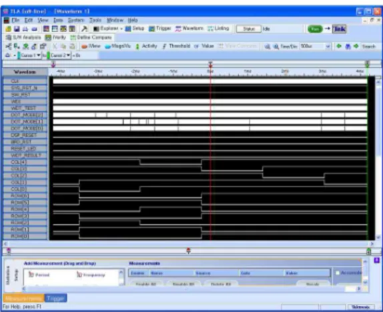Open the Trigger window from the toolbar
This screenshot has width=383, height=312.
tap(160, 29)
